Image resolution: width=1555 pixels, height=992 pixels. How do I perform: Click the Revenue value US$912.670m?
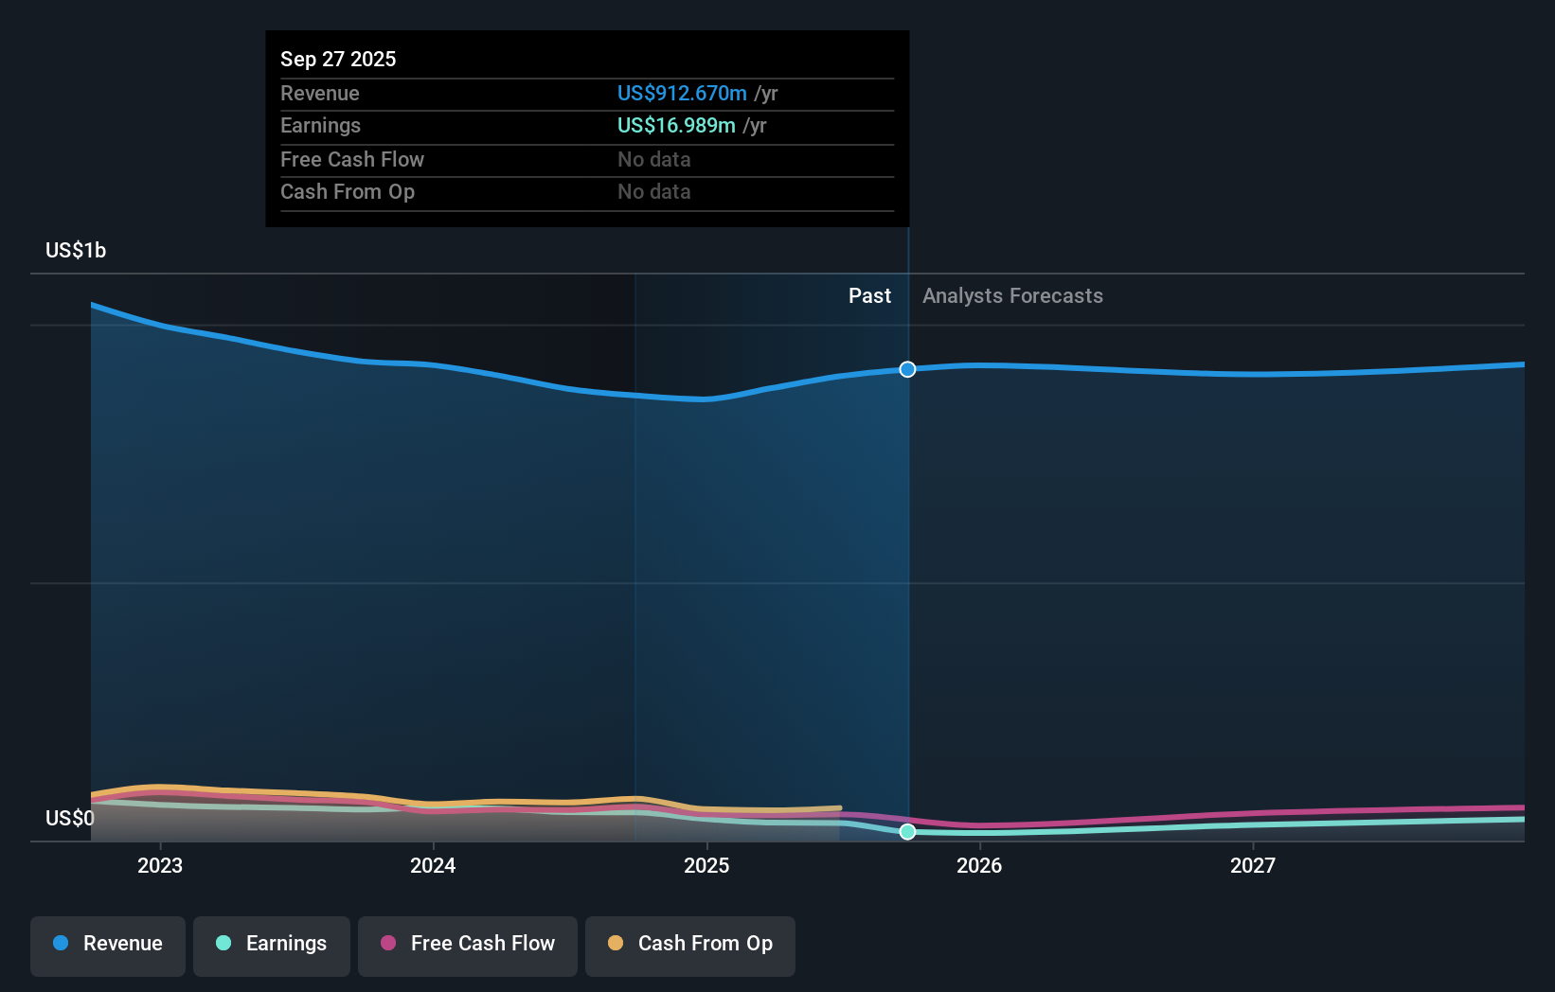coord(681,93)
